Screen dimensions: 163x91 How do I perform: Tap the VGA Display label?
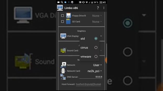pos(73,36)
